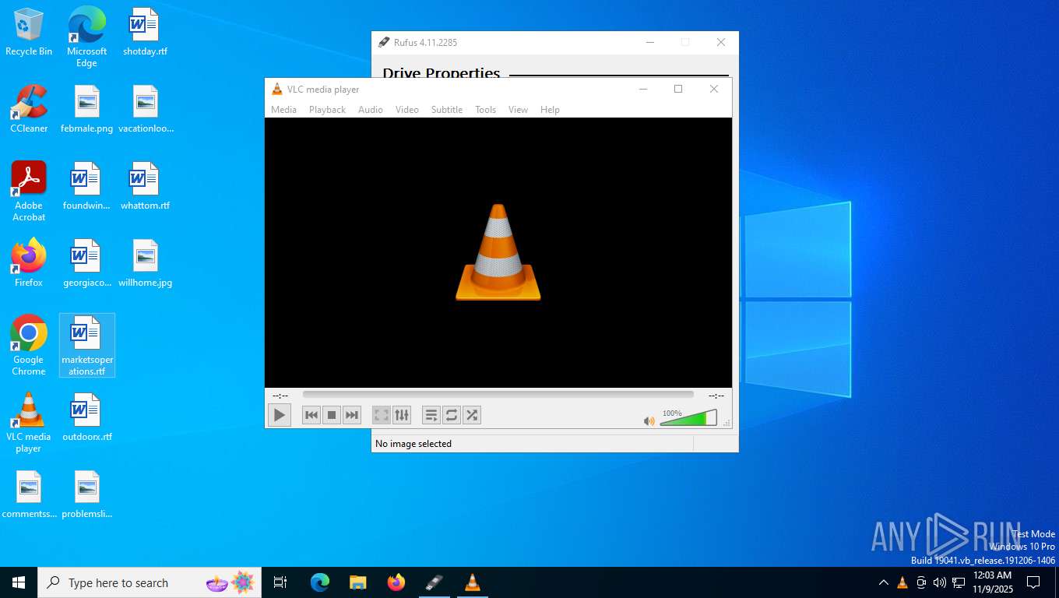Open Firefox from the taskbar
The width and height of the screenshot is (1059, 598).
point(396,582)
